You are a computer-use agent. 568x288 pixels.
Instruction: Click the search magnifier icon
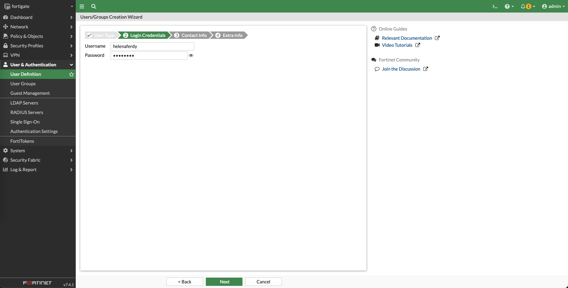click(x=94, y=6)
